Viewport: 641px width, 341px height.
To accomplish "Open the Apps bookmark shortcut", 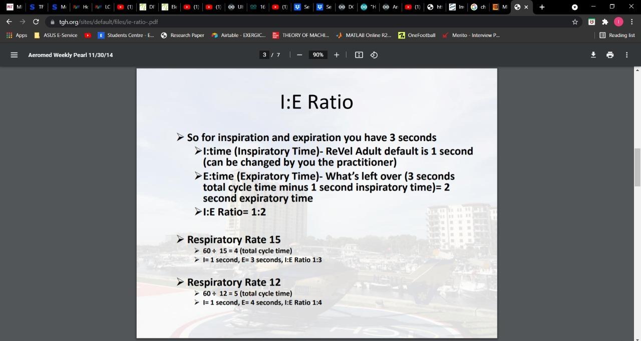I will 17,35.
